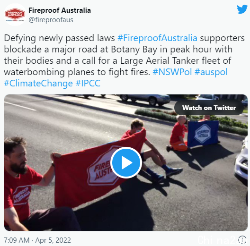250x246 pixels.
Task: Open the Fireproof Australia profile avatar
Action: click(x=15, y=15)
